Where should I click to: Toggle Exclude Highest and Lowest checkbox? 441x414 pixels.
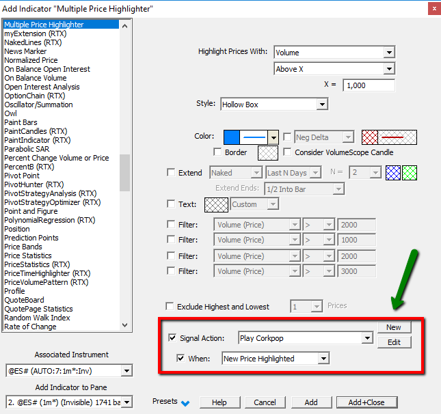click(170, 306)
